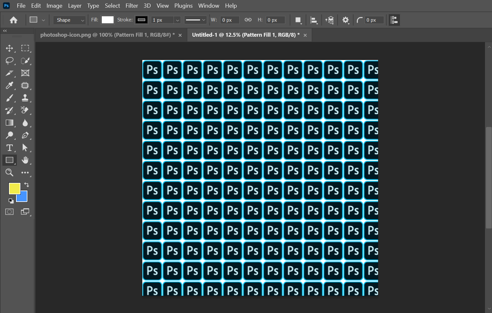Choose the Frame tool
Image resolution: width=492 pixels, height=313 pixels.
pos(25,73)
